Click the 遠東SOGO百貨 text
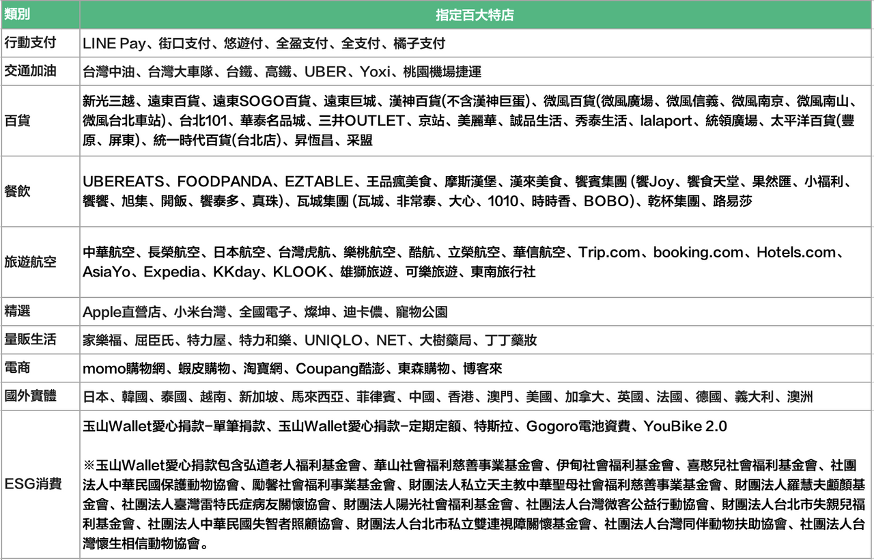Image resolution: width=874 pixels, height=560 pixels. point(262,102)
